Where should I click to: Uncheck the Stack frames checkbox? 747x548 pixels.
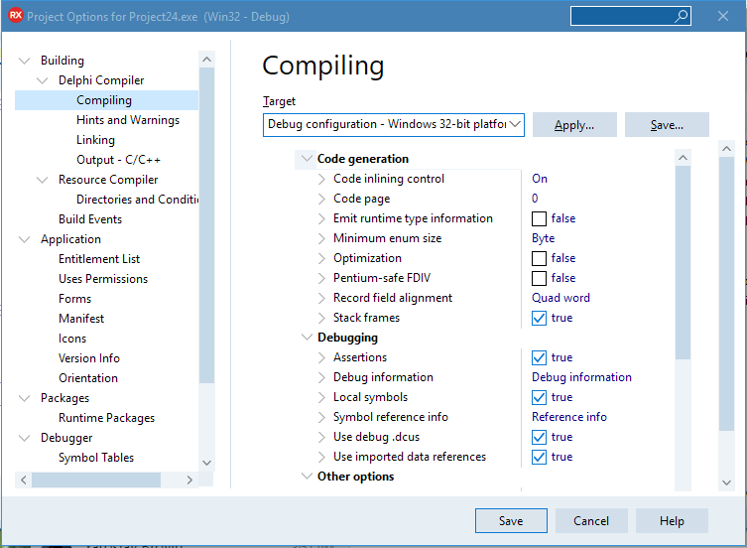(539, 318)
